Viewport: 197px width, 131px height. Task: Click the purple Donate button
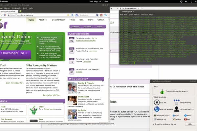pyautogui.click(x=99, y=27)
